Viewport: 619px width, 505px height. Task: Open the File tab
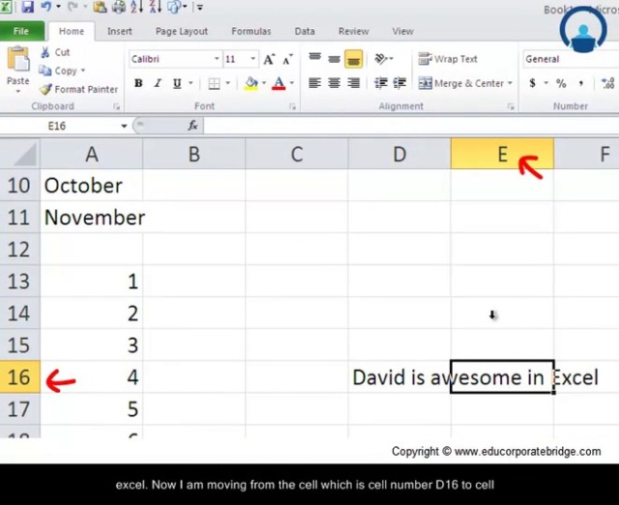tap(21, 31)
